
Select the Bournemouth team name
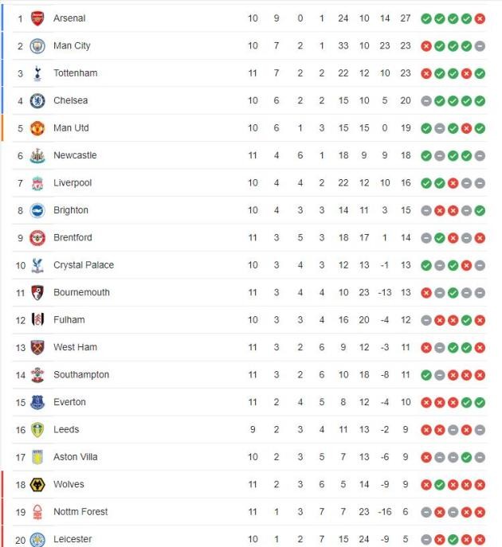(x=82, y=293)
